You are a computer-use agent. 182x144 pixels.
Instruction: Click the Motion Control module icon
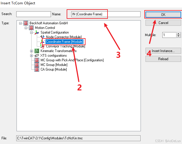pos(31,28)
